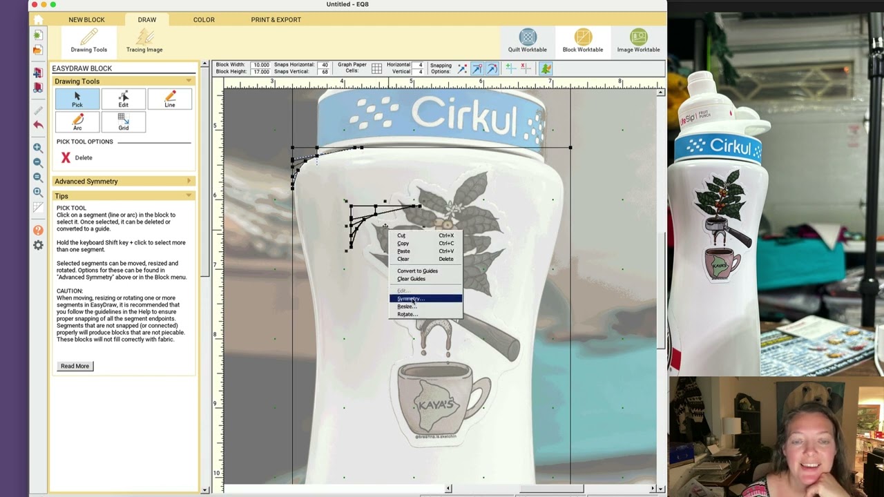Collapse the Drawing Tools section
The height and width of the screenshot is (497, 884).
(189, 81)
